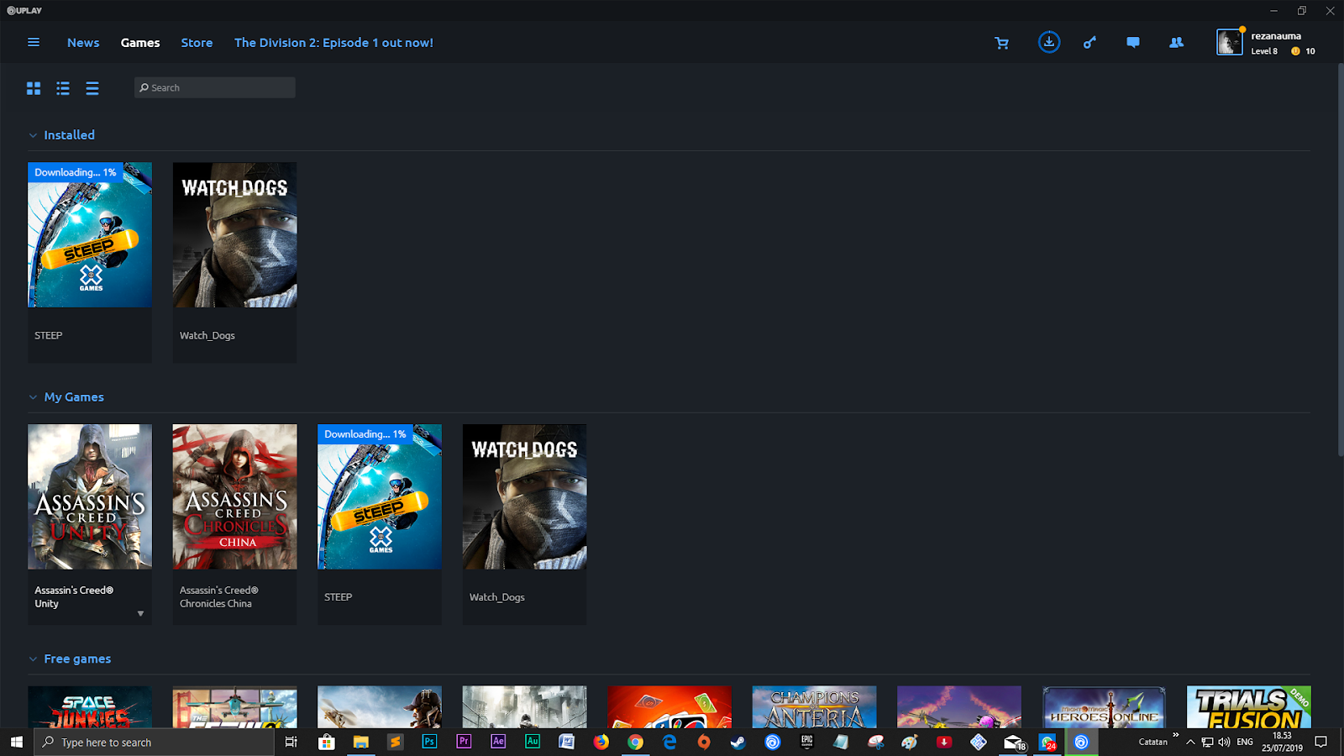Check STEEP downloading progress badge

click(74, 172)
